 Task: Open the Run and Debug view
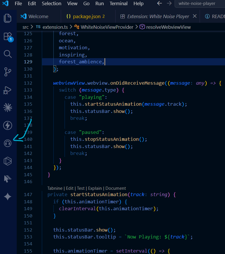7,90
